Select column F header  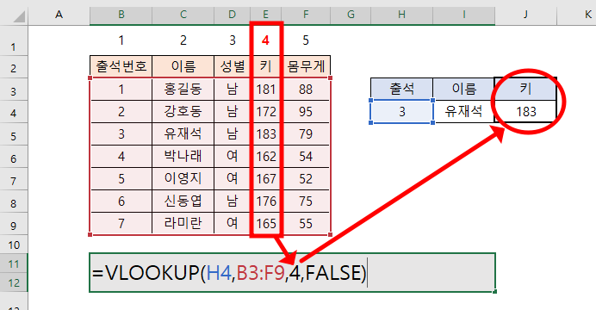pos(306,15)
